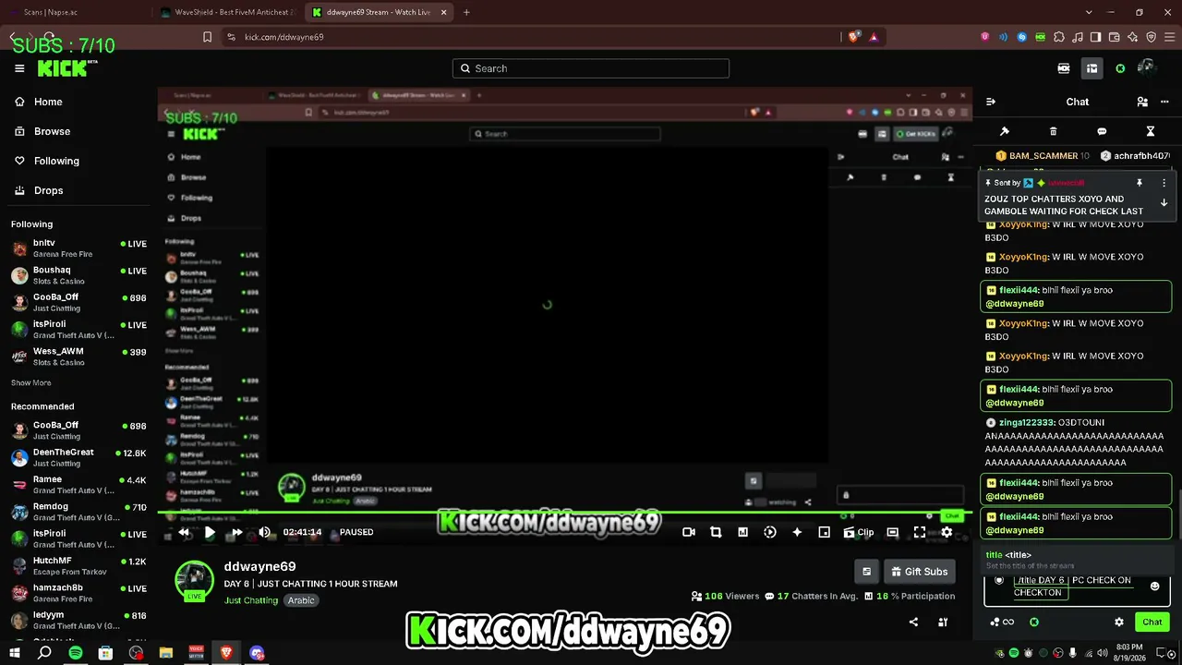
Task: Create a Clip from the stream
Action: pos(859,532)
